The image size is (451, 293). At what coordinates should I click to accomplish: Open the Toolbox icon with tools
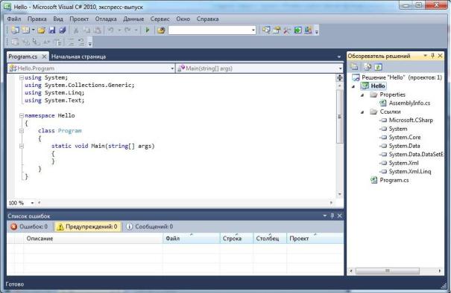287,30
